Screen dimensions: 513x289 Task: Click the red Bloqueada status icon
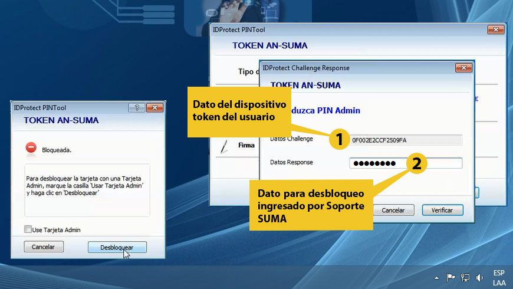pyautogui.click(x=31, y=147)
